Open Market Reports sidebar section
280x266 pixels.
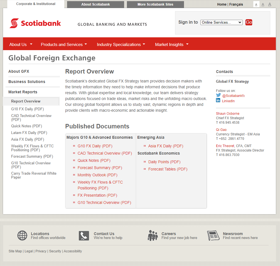pos(23,92)
